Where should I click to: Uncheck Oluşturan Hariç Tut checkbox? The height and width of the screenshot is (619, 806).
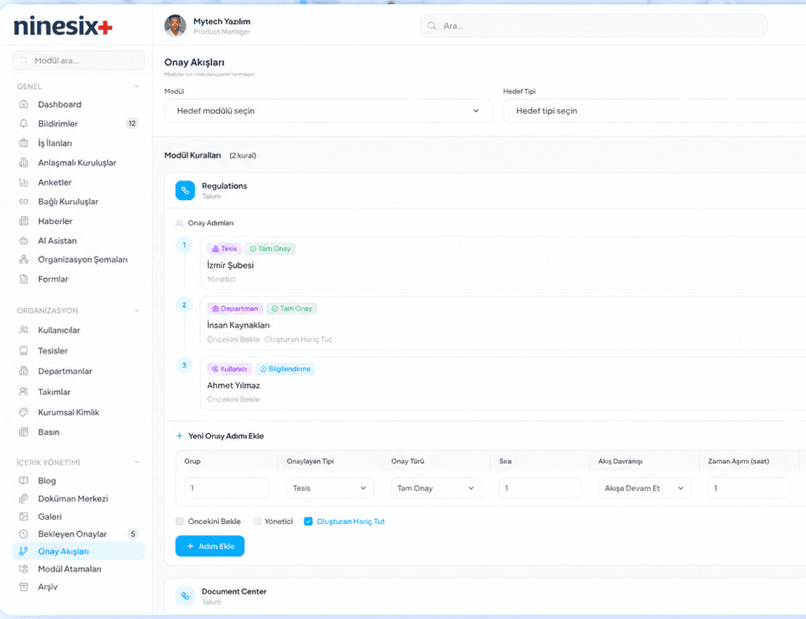point(309,521)
